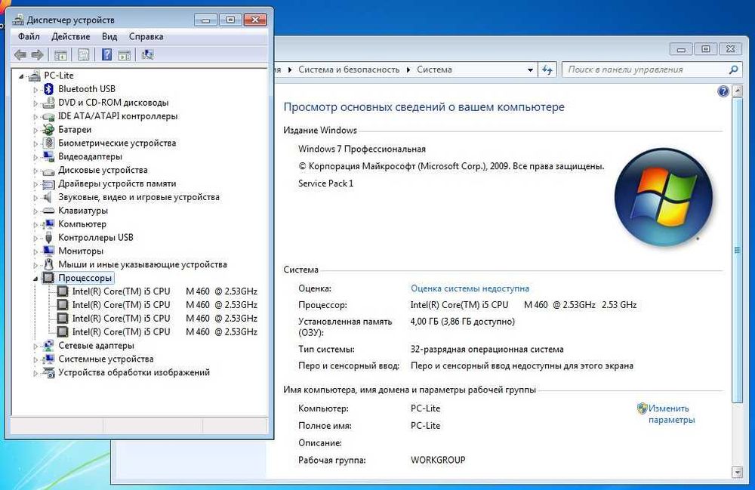The width and height of the screenshot is (755, 490).
Task: Select the Контроллеры USB plug icon
Action: (x=48, y=237)
